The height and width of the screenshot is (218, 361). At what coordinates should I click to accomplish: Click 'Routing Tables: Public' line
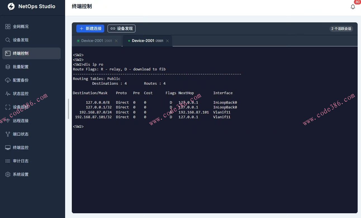tap(97, 79)
